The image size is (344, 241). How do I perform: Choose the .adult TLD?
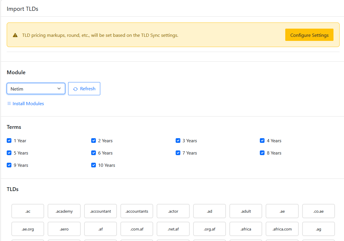(246, 211)
